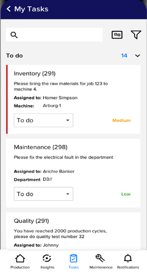Open the Maintenance task status dropdown
This screenshot has height=275, width=147.
[x=44, y=194]
